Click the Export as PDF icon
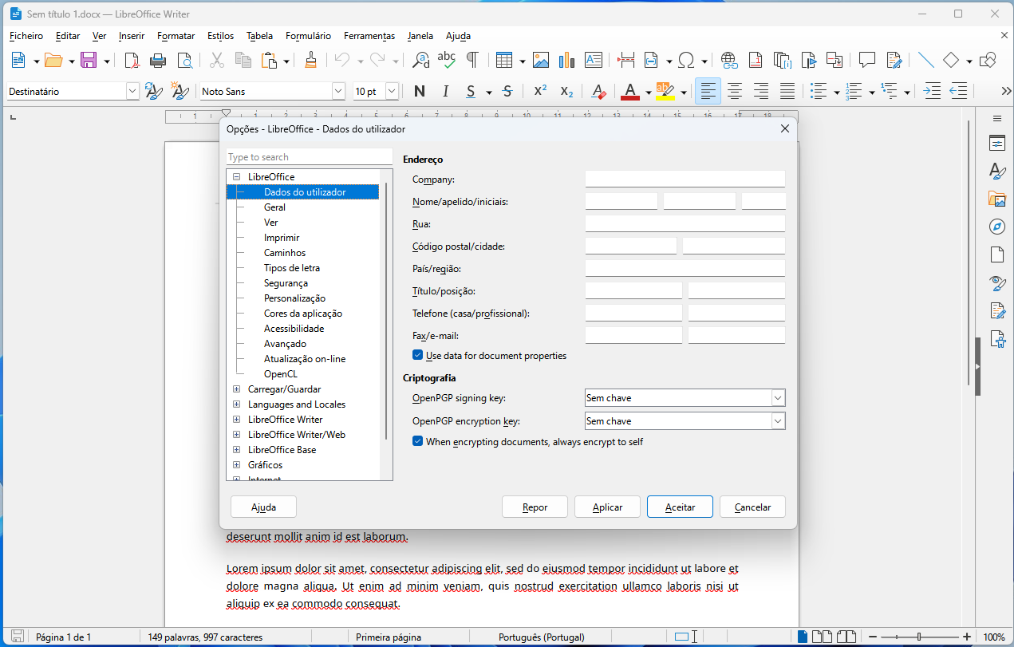 click(132, 60)
